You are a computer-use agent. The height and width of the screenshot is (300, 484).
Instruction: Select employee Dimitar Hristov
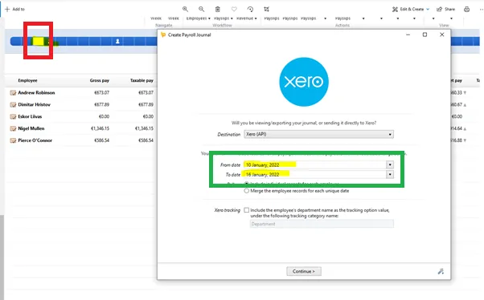point(35,105)
